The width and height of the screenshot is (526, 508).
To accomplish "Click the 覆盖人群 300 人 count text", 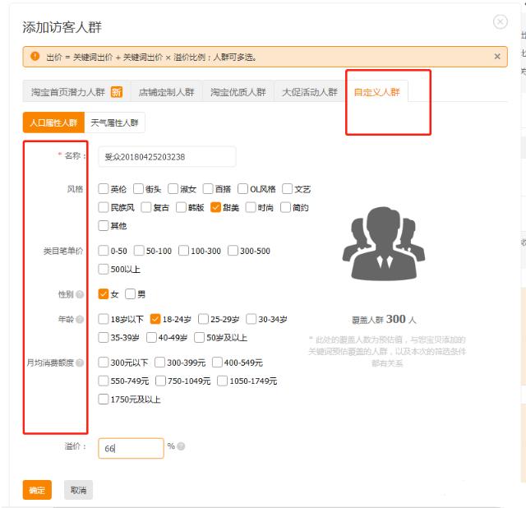I will pos(384,319).
